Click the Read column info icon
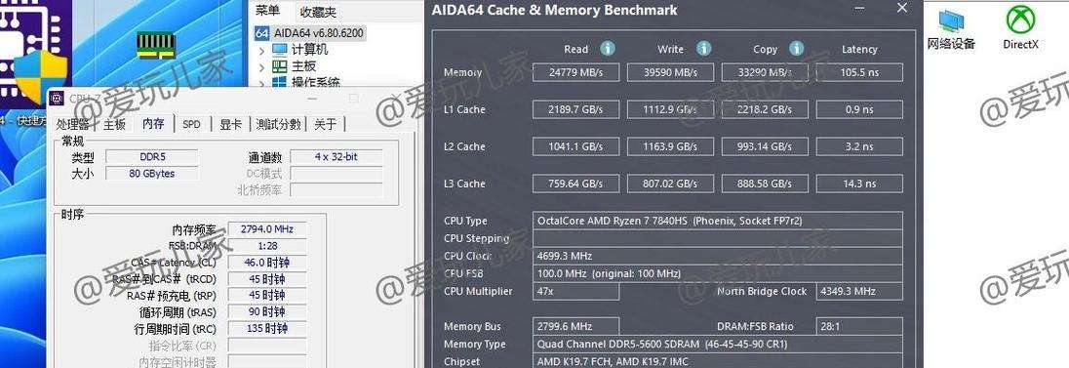This screenshot has height=368, width=1069. [x=608, y=49]
